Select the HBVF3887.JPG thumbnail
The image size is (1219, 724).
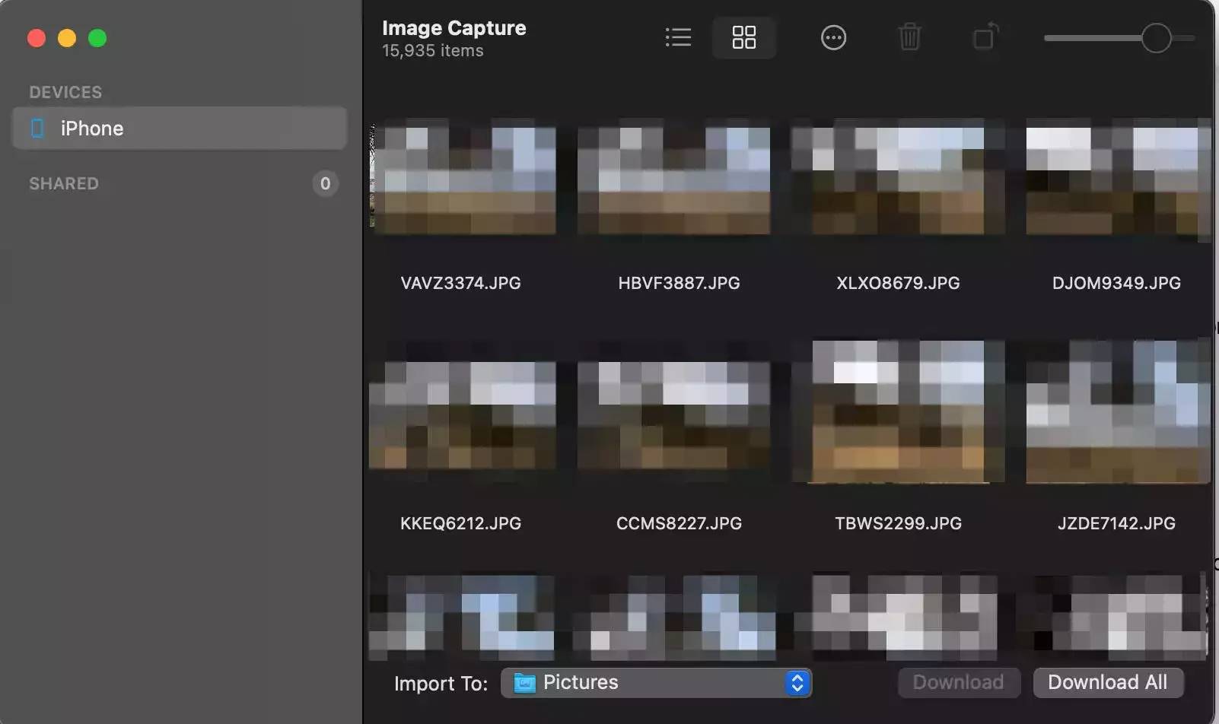pyautogui.click(x=673, y=176)
